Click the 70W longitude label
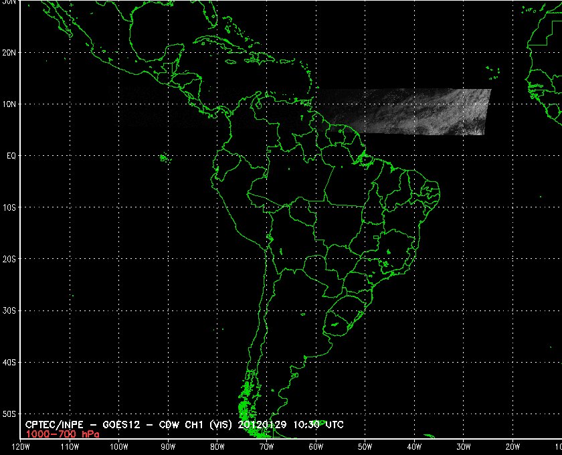This screenshot has width=562, height=455. tap(267, 447)
